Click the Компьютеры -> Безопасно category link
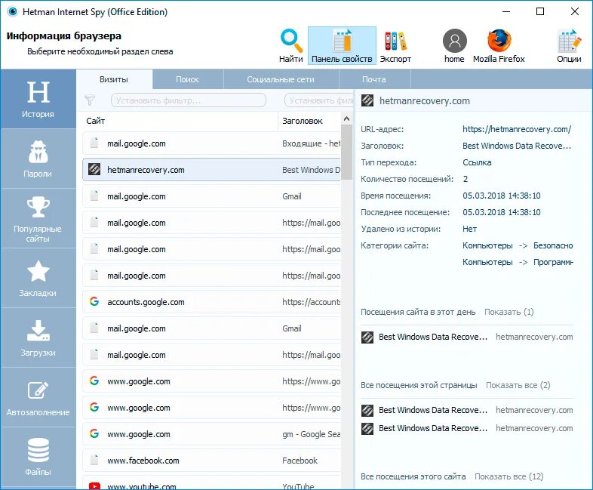The width and height of the screenshot is (593, 490). [518, 245]
